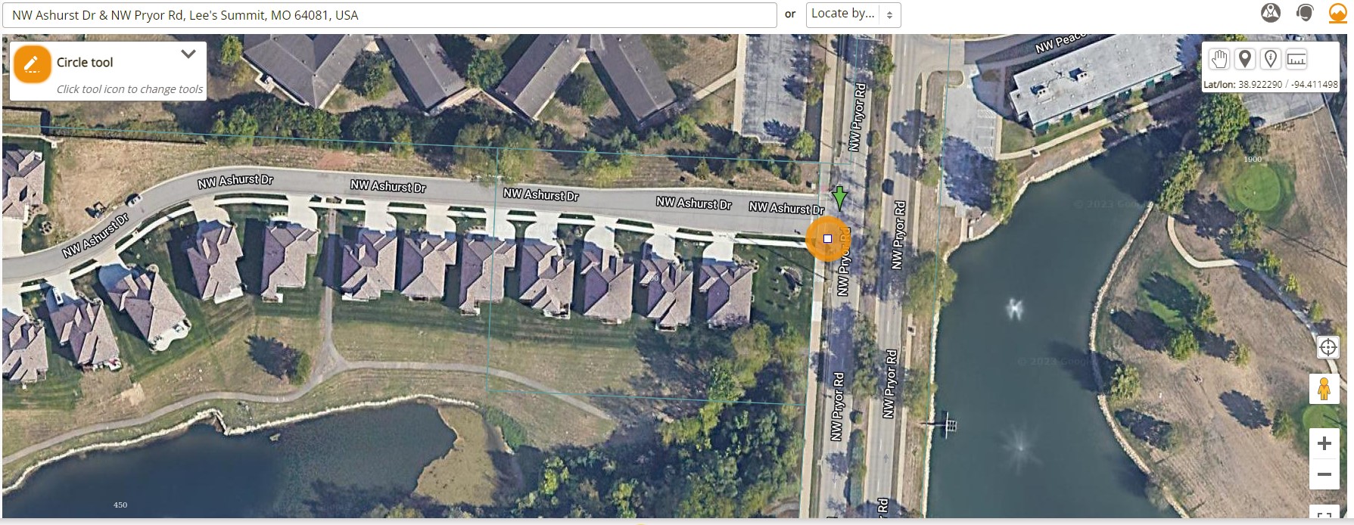Screen dimensions: 1354x525
Task: Select the hand pan tool
Action: tap(1219, 59)
